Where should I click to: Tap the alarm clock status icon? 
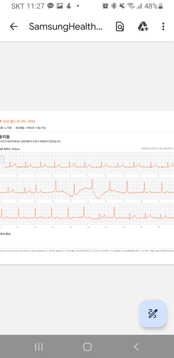tap(105, 6)
